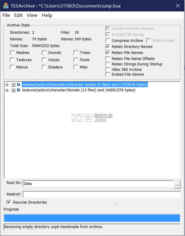Click the Include Directory Names checkbox
This screenshot has width=185, height=236.
pos(108,29)
